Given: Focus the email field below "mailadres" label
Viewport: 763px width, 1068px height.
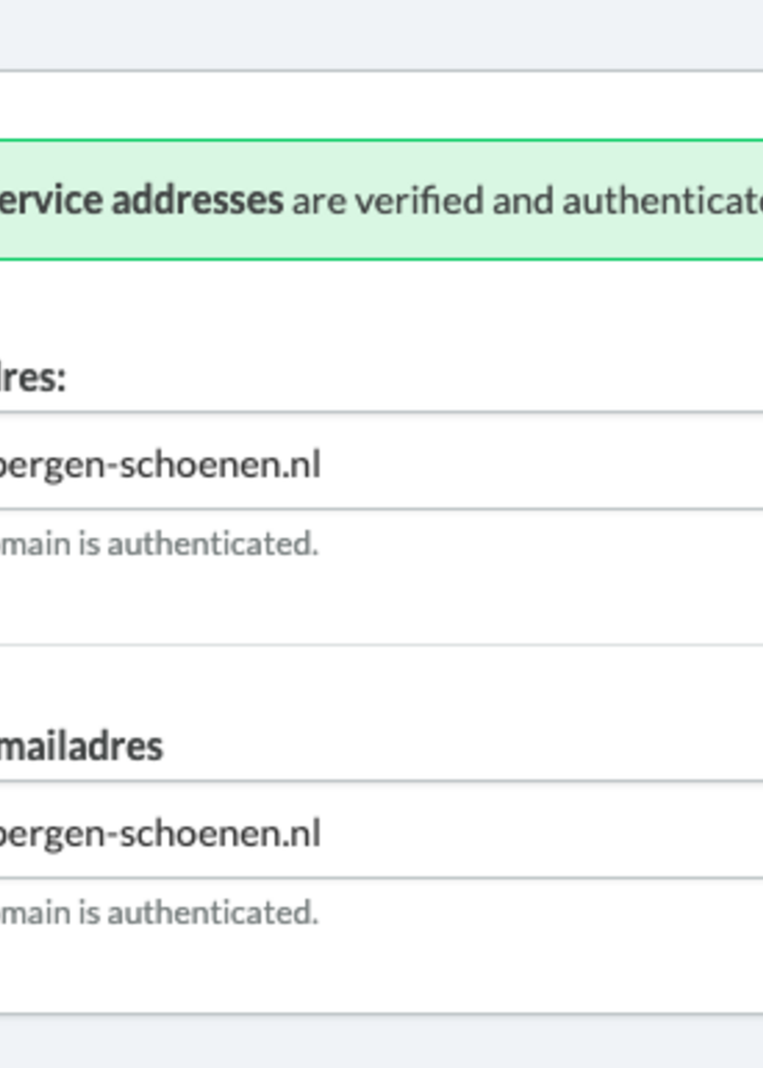Looking at the screenshot, I should 376,831.
